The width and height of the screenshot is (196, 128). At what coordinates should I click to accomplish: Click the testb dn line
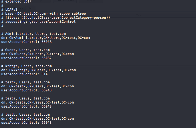tap(37, 119)
